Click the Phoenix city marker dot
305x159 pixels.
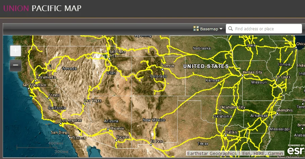click(108, 129)
